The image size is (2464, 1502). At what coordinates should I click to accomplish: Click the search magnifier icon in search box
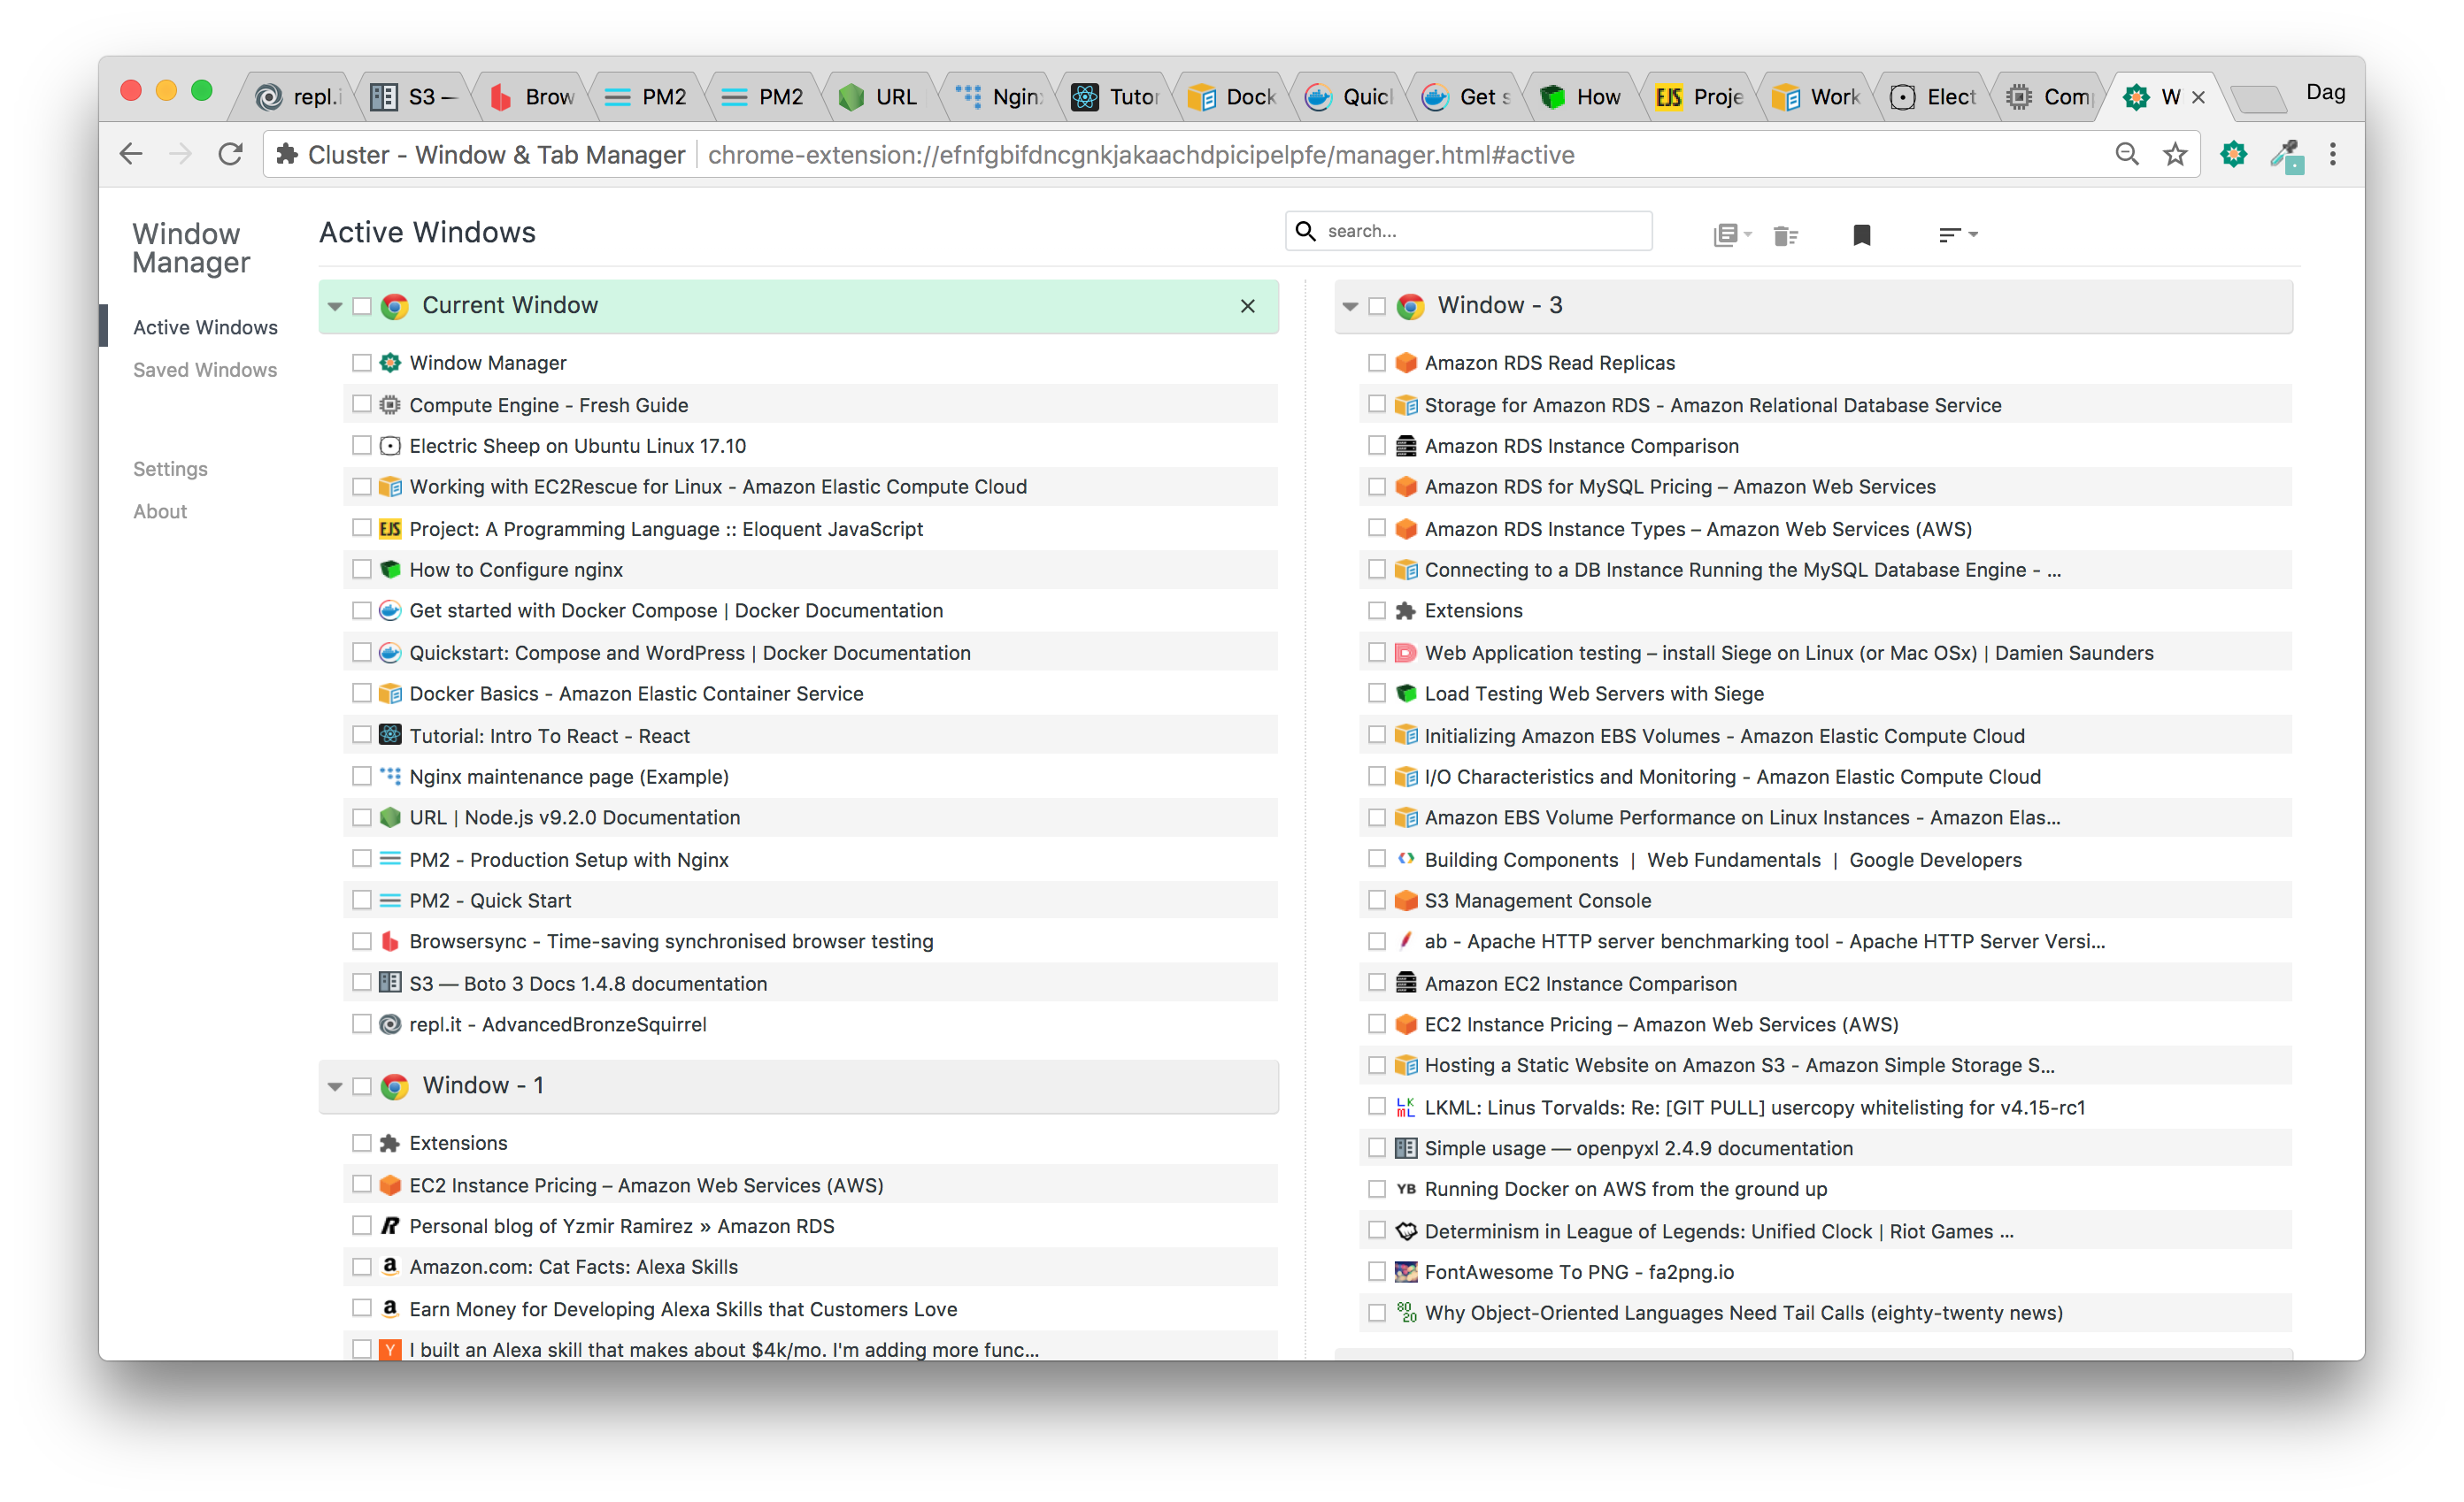pos(1306,231)
